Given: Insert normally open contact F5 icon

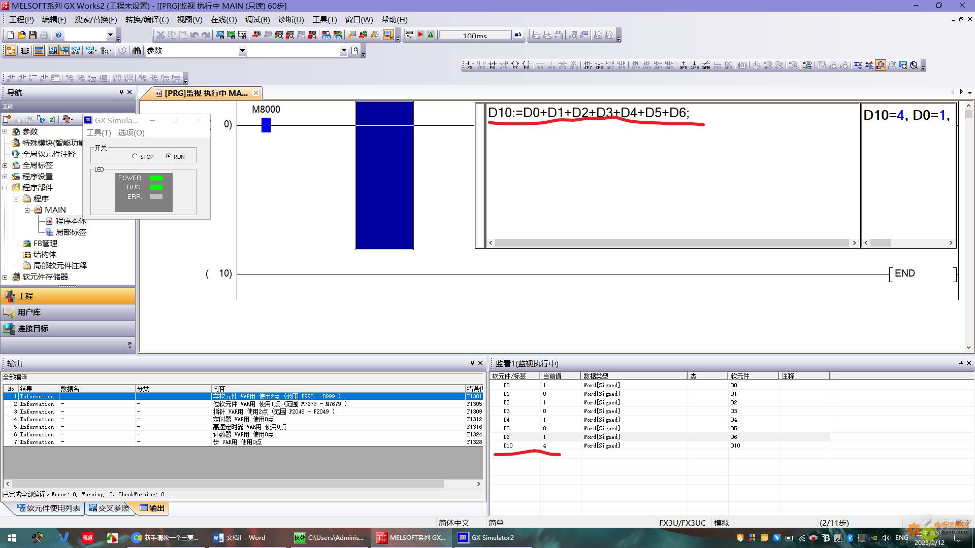Looking at the screenshot, I should click(470, 65).
